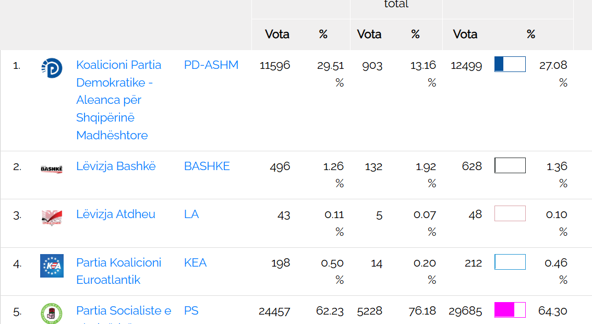
Task: Click the first Vota column header
Action: [x=277, y=34]
